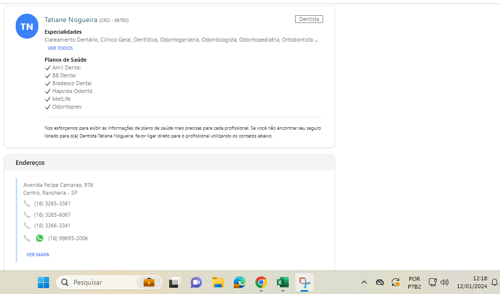Click the name Tatiane Nogueira
Image resolution: width=500 pixels, height=294 pixels.
pyautogui.click(x=71, y=20)
